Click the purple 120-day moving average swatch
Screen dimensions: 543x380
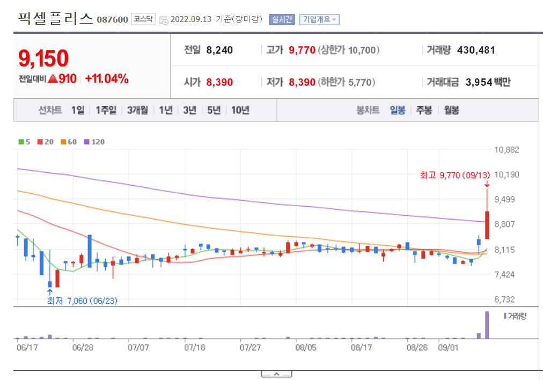(87, 142)
